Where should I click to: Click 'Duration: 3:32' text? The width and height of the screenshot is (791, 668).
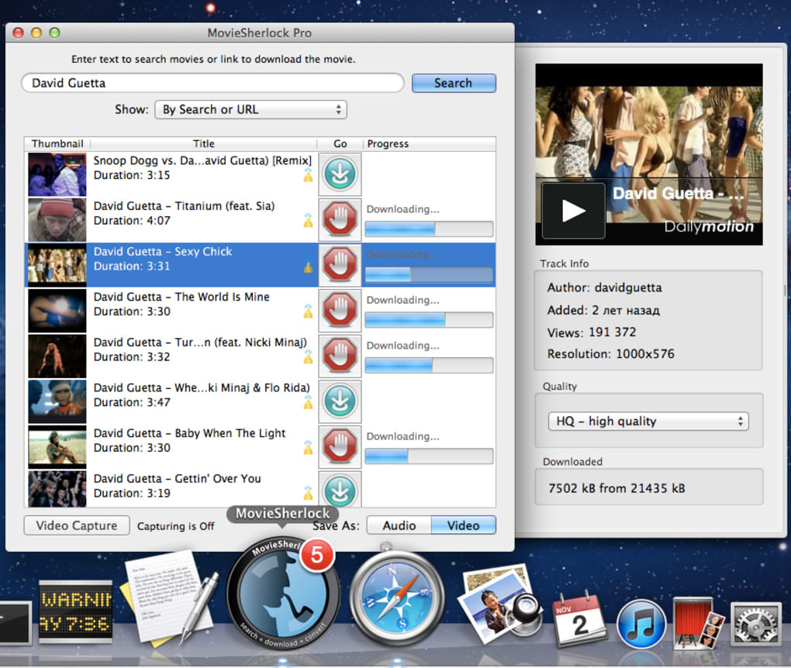[x=132, y=357]
